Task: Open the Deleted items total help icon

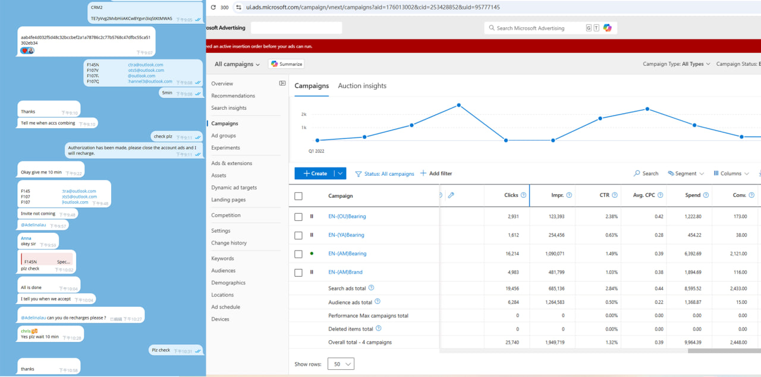Action: click(378, 328)
